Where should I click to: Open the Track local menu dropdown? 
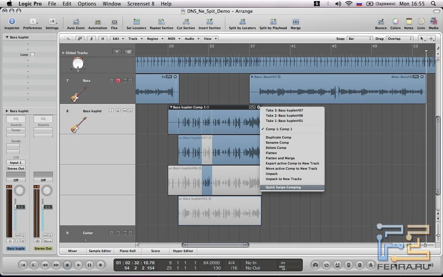click(135, 39)
